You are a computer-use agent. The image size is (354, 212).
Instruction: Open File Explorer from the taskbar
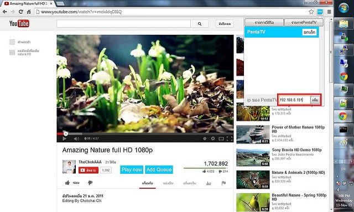tap(343, 24)
